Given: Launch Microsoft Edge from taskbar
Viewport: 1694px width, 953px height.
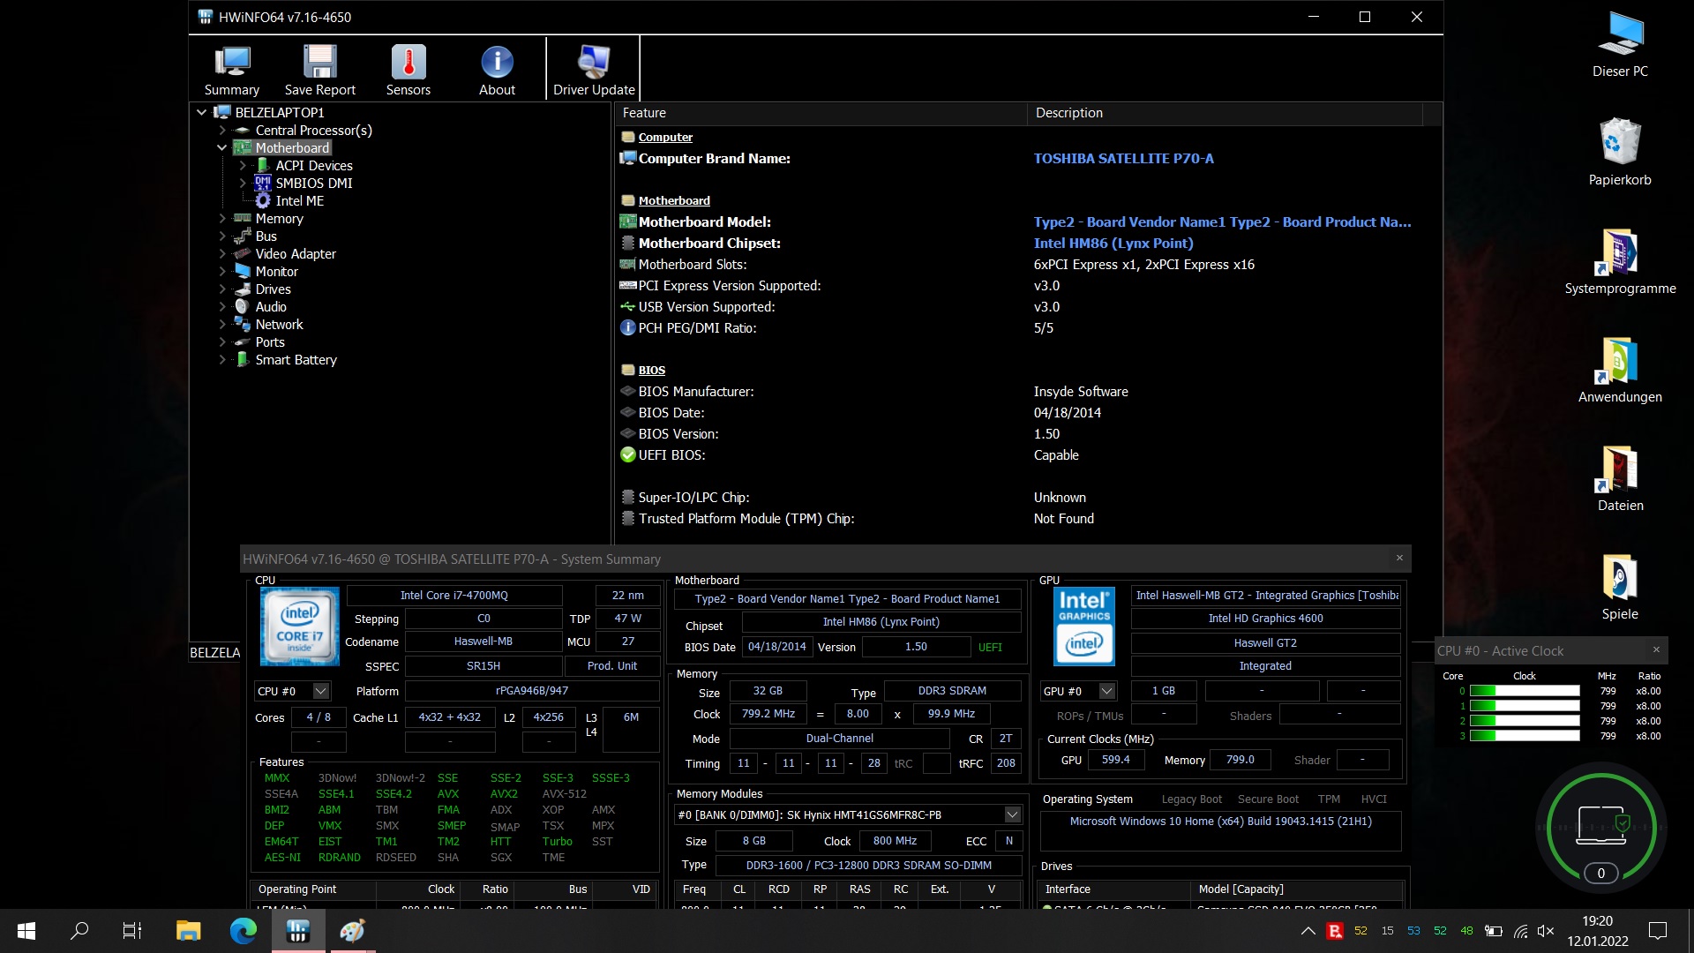Looking at the screenshot, I should pyautogui.click(x=243, y=930).
